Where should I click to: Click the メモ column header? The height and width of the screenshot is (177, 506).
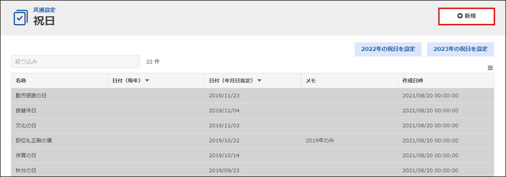point(311,81)
